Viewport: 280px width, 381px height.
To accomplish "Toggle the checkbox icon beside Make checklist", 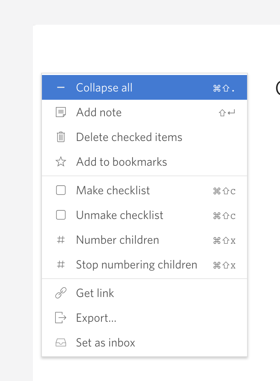I will click(61, 190).
